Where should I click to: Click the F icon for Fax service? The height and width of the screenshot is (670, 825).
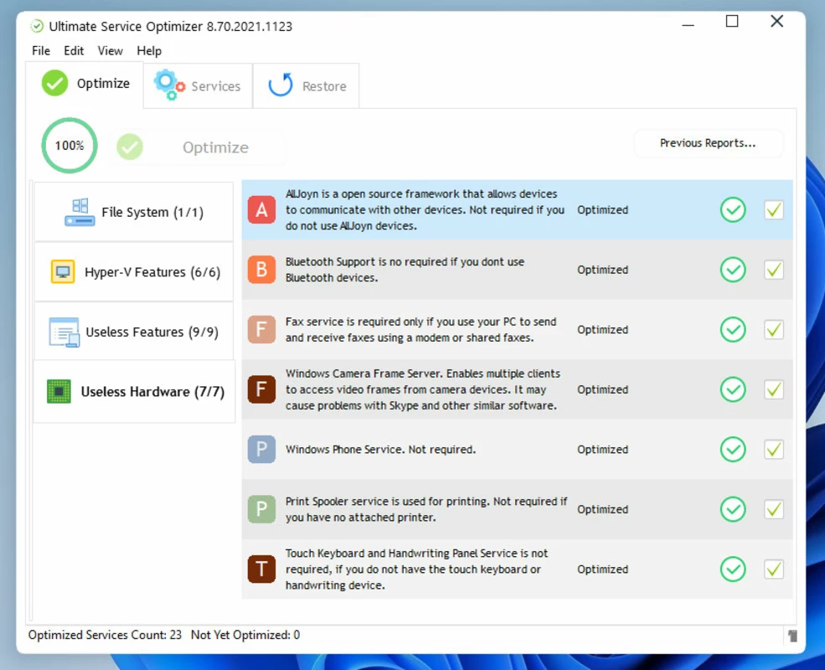261,330
